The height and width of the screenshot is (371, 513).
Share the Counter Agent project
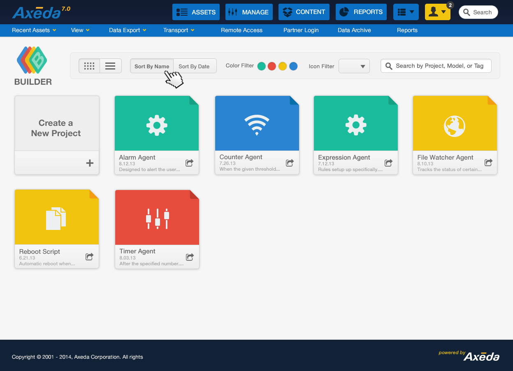[x=290, y=163]
